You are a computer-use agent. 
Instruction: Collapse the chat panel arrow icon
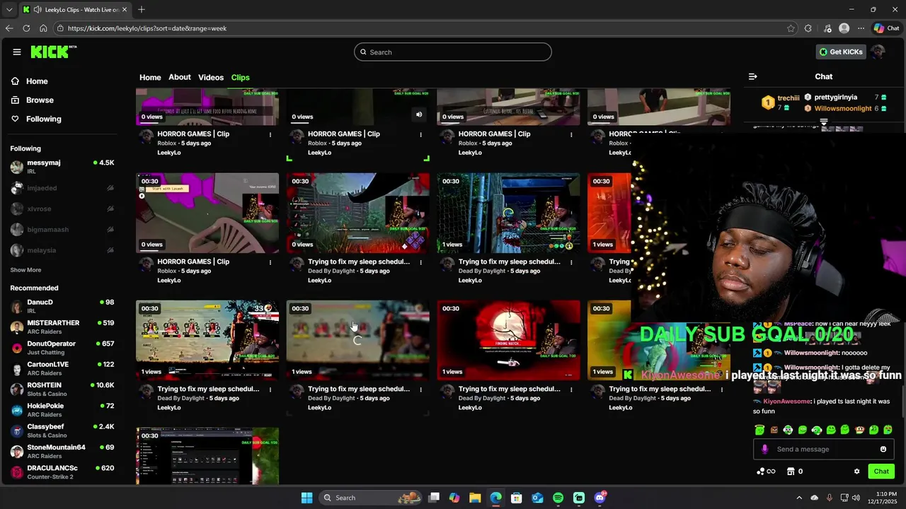tap(752, 76)
